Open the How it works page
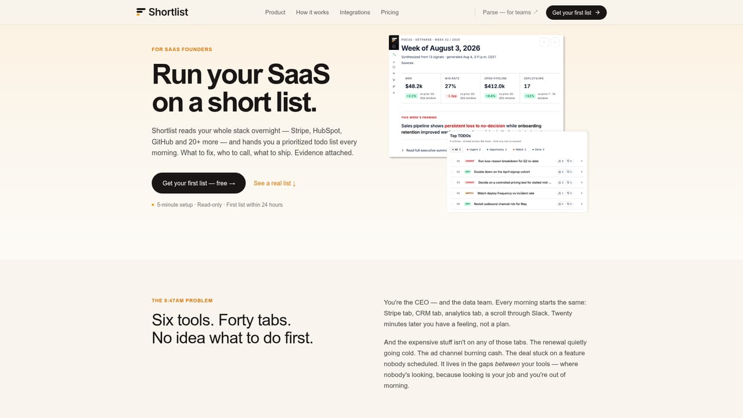The width and height of the screenshot is (743, 418). (312, 12)
